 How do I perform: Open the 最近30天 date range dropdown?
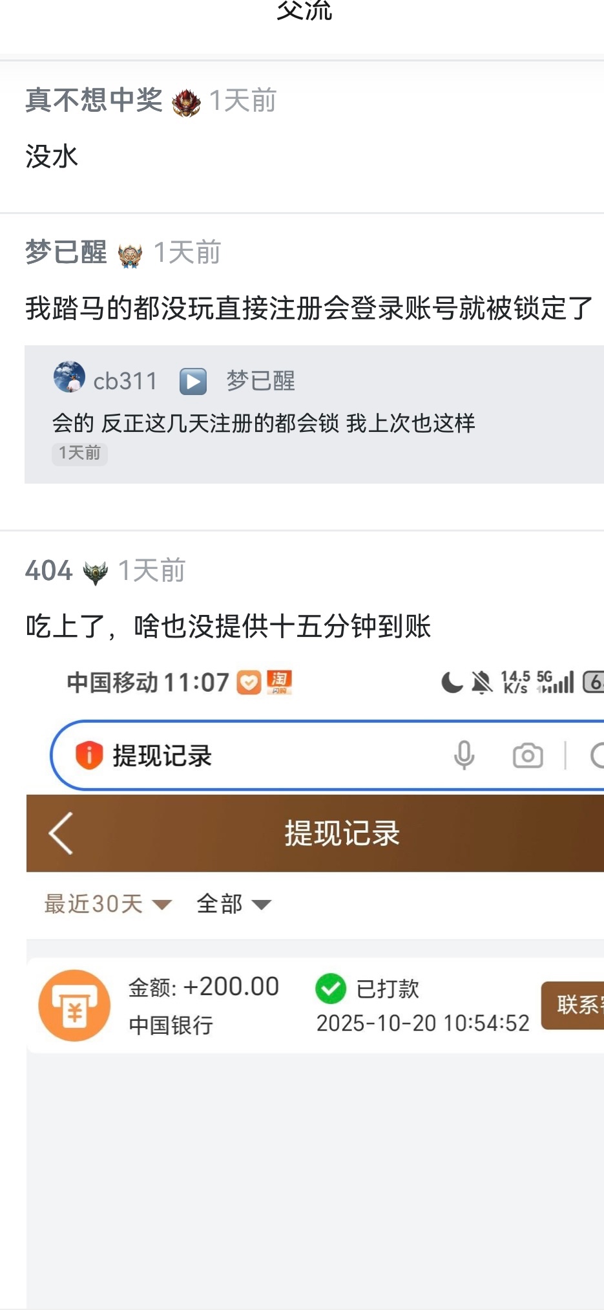pos(107,903)
